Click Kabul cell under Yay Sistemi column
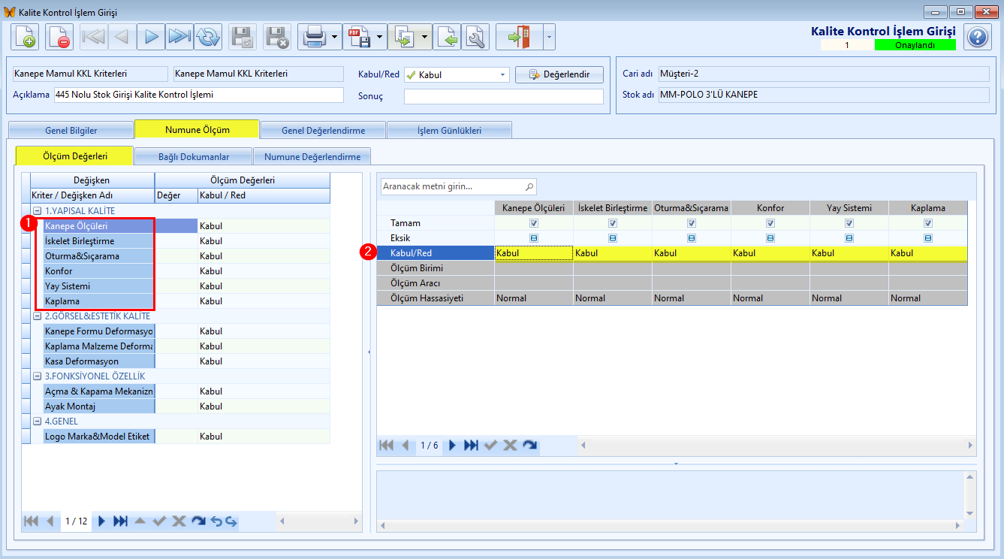The width and height of the screenshot is (1004, 559). pos(849,253)
